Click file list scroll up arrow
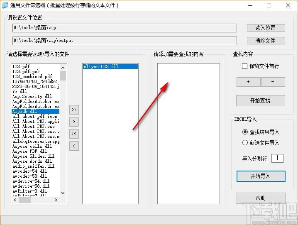This screenshot has width=298, height=225. [x=63, y=68]
